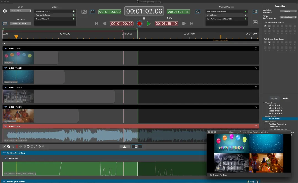Click the red X delete icon

17,147
